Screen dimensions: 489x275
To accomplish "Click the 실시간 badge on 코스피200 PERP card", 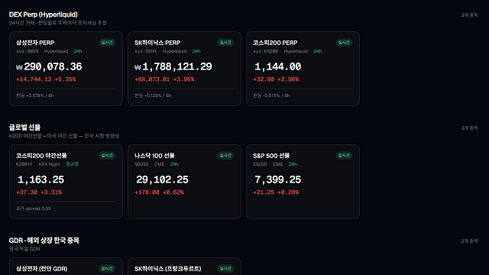I will click(x=344, y=43).
